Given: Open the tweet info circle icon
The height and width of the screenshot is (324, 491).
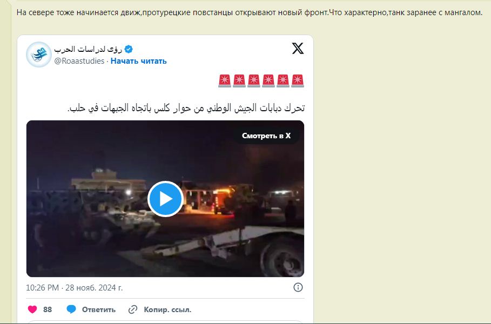Looking at the screenshot, I should [298, 287].
